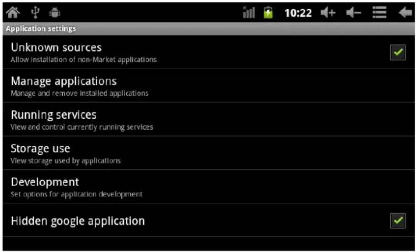Image resolution: width=416 pixels, height=252 pixels.
Task: Toggle the Hidden google application checkbox
Action: click(x=398, y=221)
